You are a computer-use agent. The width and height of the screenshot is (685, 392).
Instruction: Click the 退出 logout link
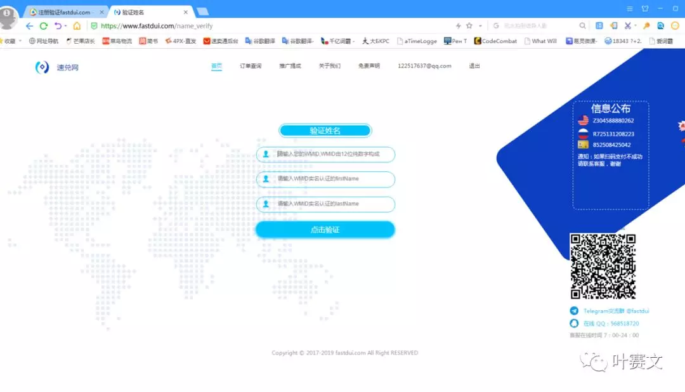pyautogui.click(x=474, y=66)
